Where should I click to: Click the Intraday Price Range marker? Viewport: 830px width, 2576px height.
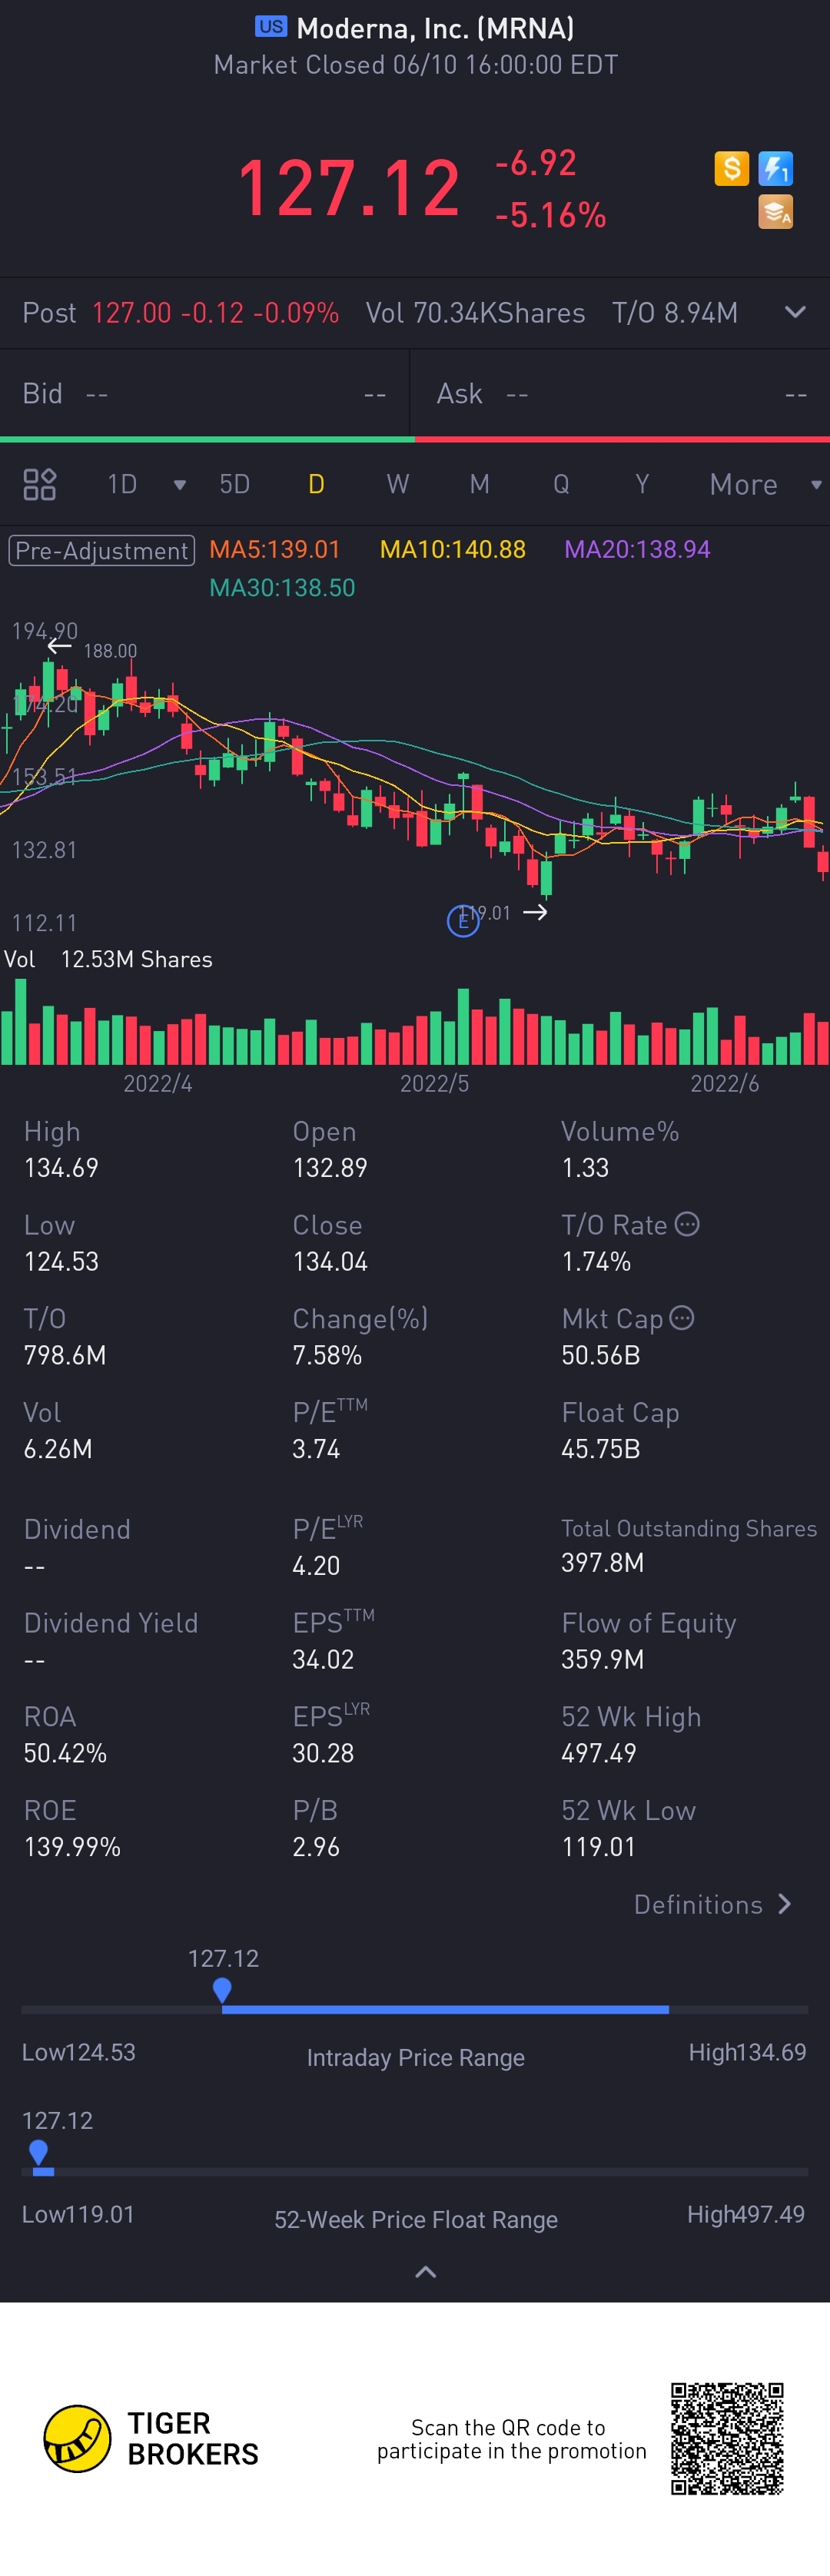(222, 1990)
